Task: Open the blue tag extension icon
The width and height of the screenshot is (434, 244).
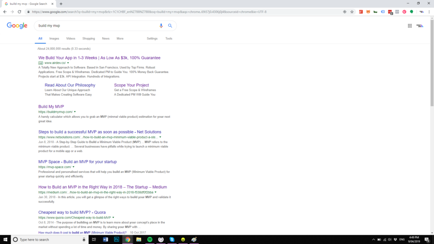Action: click(x=383, y=12)
